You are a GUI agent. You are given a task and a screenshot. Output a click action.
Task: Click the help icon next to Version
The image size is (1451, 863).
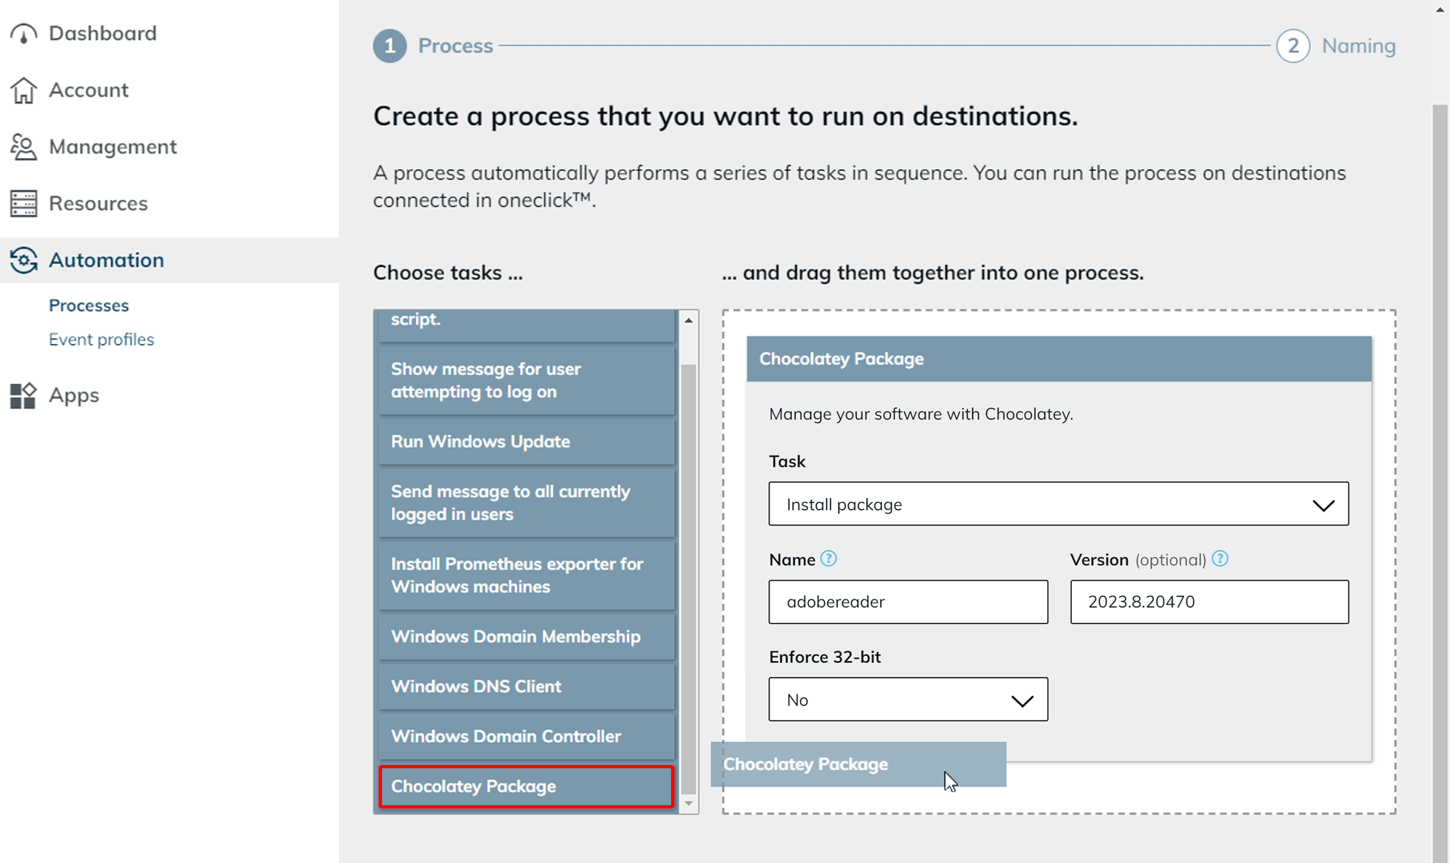pos(1220,559)
